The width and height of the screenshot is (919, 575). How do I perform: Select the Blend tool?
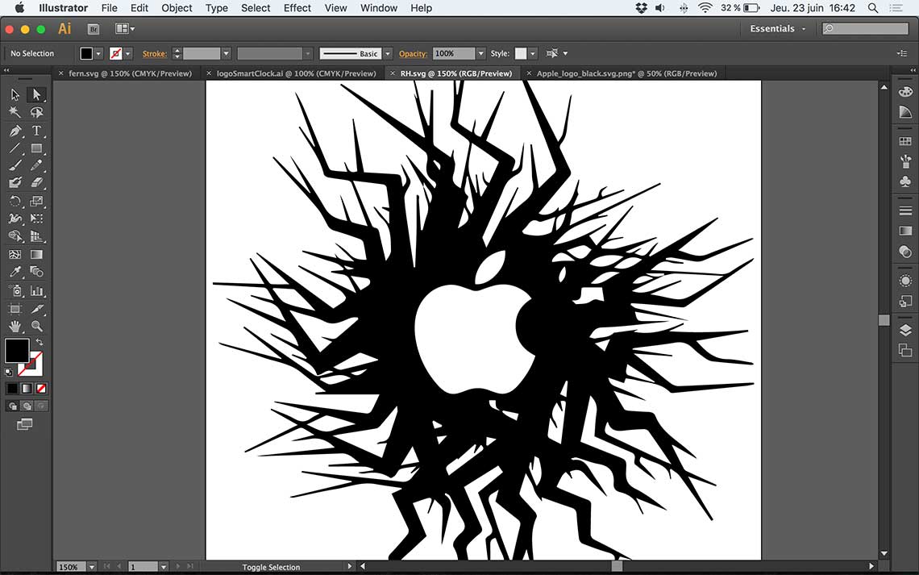click(36, 272)
